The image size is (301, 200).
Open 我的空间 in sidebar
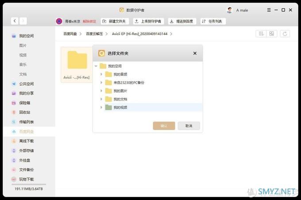(26, 36)
